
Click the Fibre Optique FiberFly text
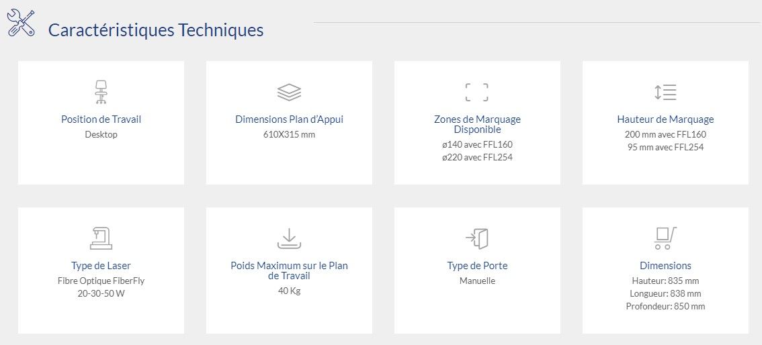pyautogui.click(x=101, y=281)
